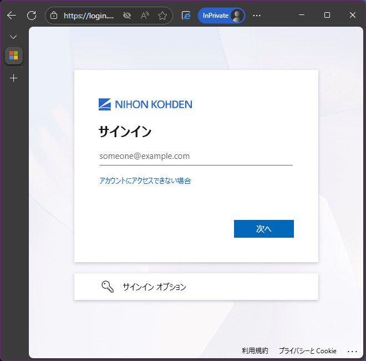Screen dimensions: 366x361
Task: Open a new tab with plus
Action: click(x=13, y=78)
